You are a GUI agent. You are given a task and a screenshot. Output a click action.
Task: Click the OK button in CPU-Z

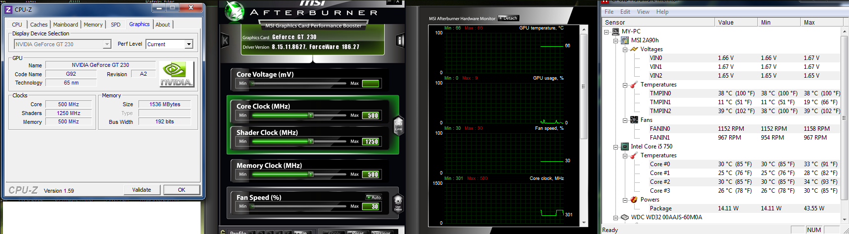(x=182, y=190)
